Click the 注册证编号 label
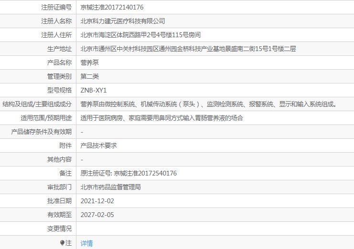Image resolution: width=354 pixels, height=249 pixels. pyautogui.click(x=56, y=7)
